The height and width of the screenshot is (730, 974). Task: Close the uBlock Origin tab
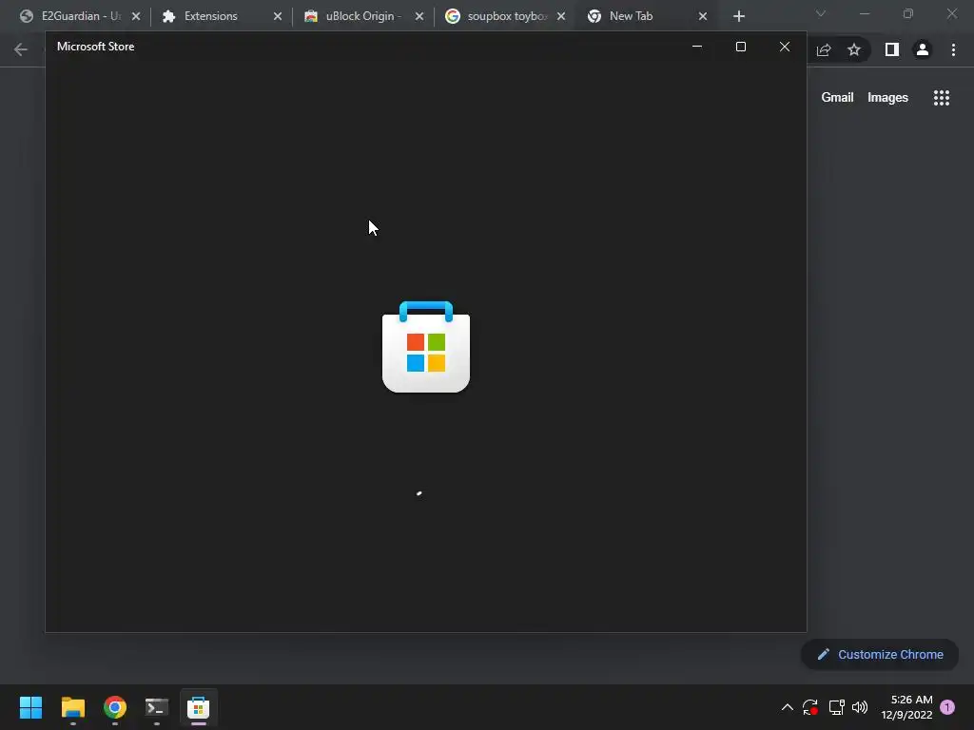(x=419, y=16)
